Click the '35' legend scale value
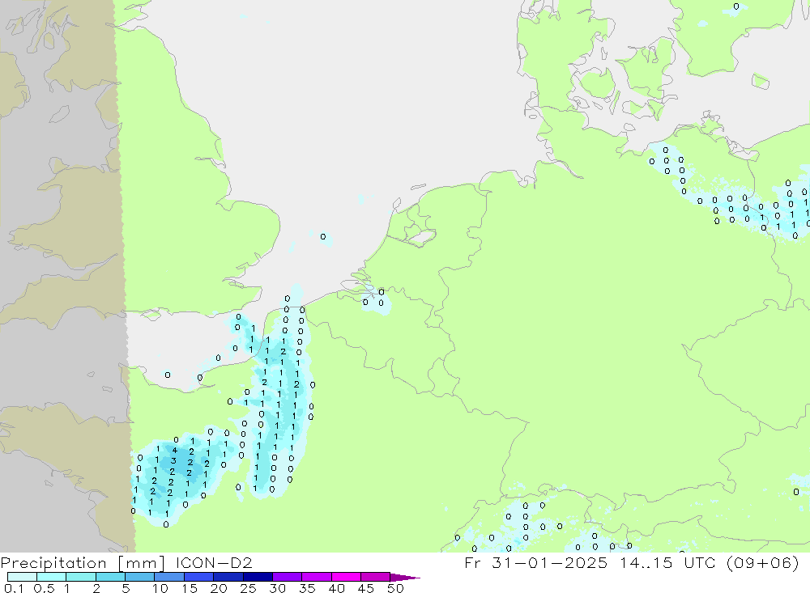The width and height of the screenshot is (810, 593). (x=307, y=588)
